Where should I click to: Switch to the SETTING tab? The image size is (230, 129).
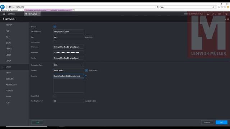(11, 14)
